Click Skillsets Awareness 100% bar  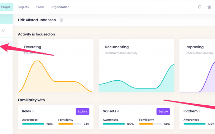(114, 124)
